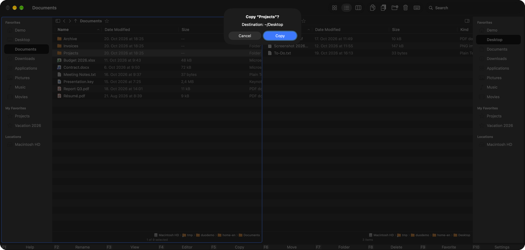Click the move files toolbar icon
Viewport: 525px width, 250px height.
coord(384,8)
